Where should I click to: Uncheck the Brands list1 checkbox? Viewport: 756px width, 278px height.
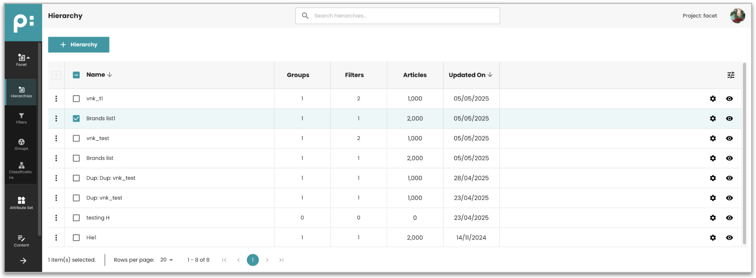coord(76,118)
